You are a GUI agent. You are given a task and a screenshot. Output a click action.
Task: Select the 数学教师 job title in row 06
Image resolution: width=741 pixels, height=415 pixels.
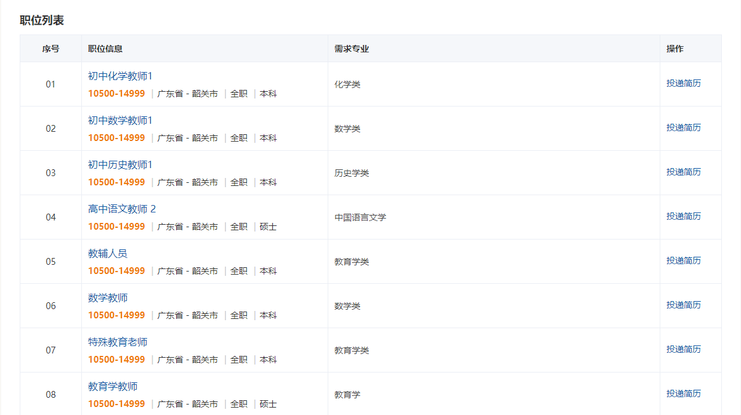(x=108, y=298)
